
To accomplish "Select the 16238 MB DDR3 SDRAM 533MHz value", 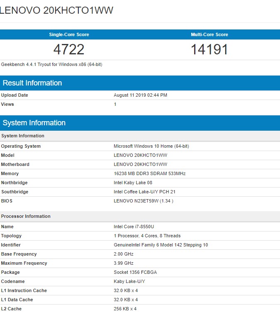I will (150, 173).
